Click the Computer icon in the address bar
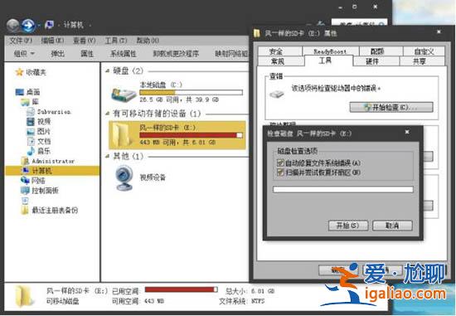 click(x=49, y=25)
